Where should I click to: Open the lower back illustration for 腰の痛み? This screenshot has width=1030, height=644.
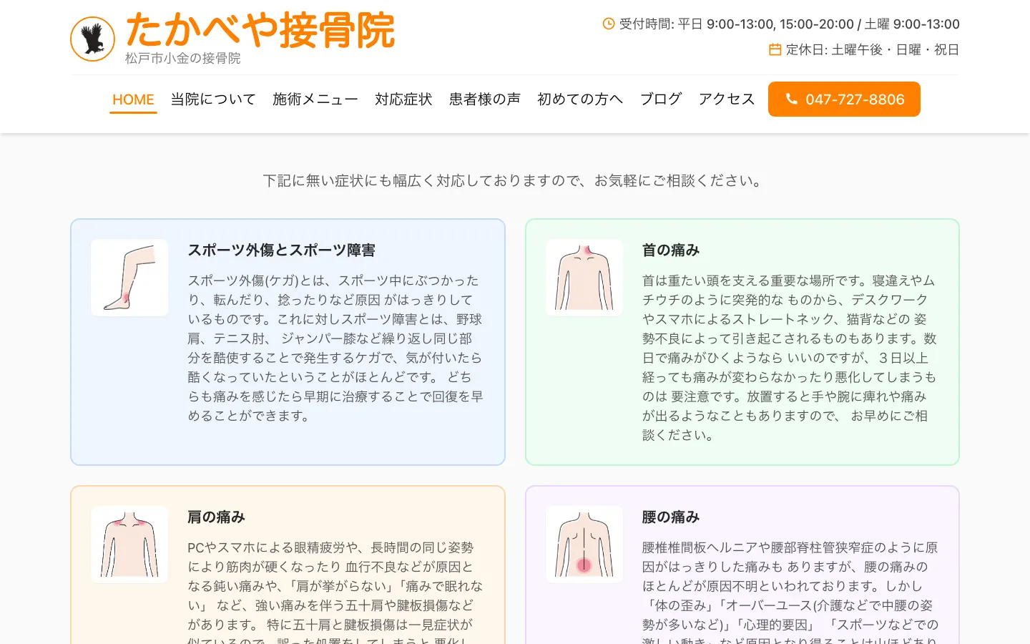[584, 545]
